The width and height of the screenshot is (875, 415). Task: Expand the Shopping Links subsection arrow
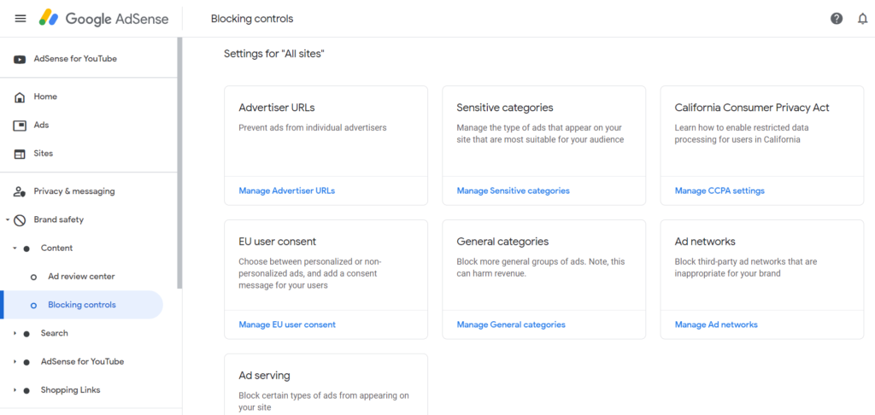coord(15,390)
